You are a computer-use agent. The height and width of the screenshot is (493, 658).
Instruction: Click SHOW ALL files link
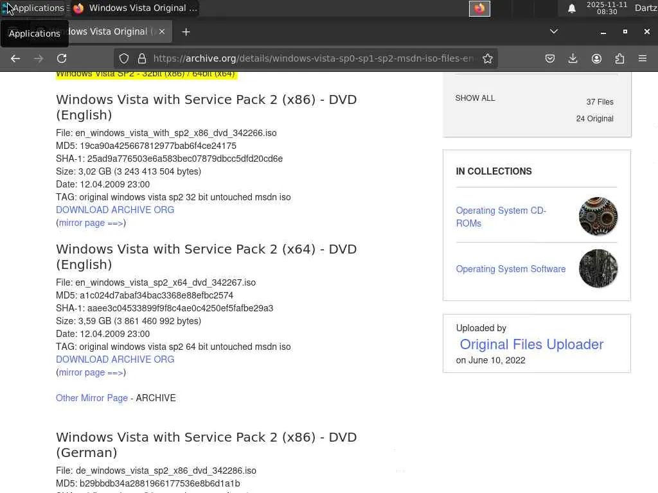tap(475, 98)
